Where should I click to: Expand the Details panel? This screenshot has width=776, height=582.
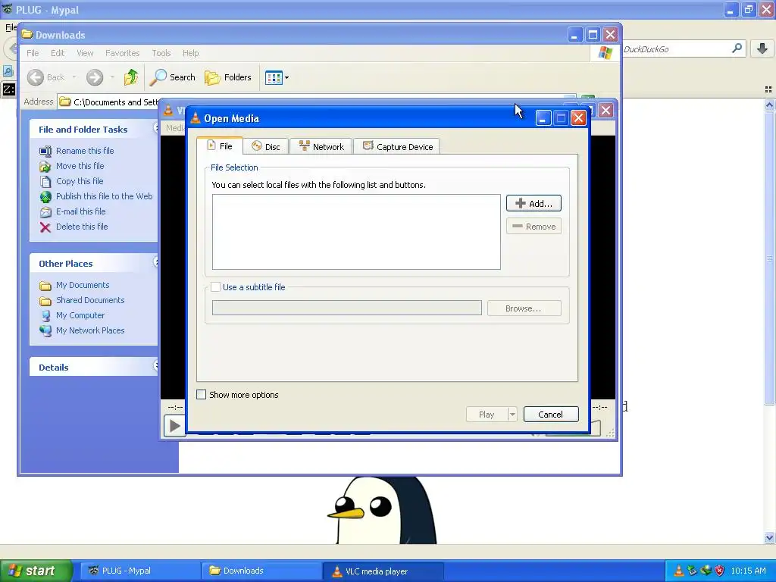(155, 366)
